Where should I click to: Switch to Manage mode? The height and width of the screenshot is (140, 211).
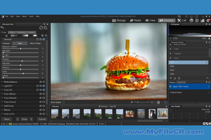(x=119, y=20)
